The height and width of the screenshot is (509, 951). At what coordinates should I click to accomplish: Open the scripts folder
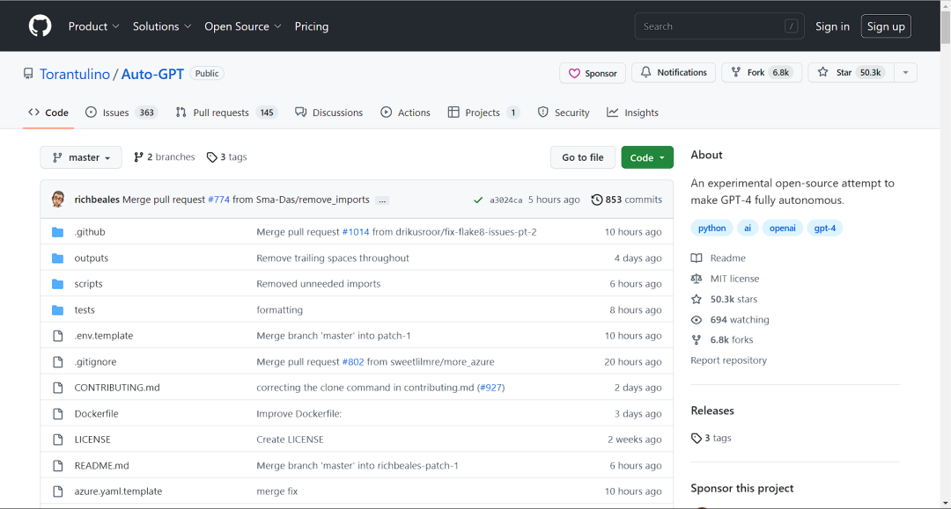click(x=89, y=284)
